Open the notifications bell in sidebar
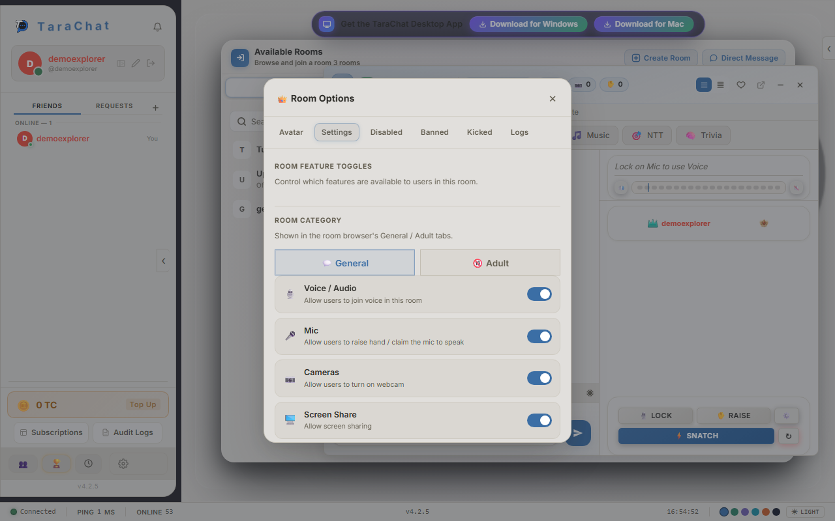The width and height of the screenshot is (835, 521). click(157, 27)
